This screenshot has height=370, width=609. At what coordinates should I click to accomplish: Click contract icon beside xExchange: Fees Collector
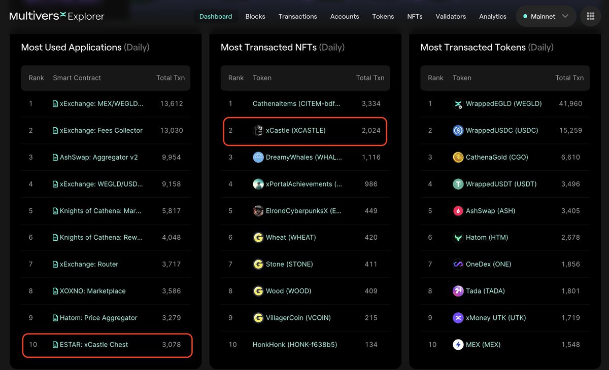[x=55, y=131]
